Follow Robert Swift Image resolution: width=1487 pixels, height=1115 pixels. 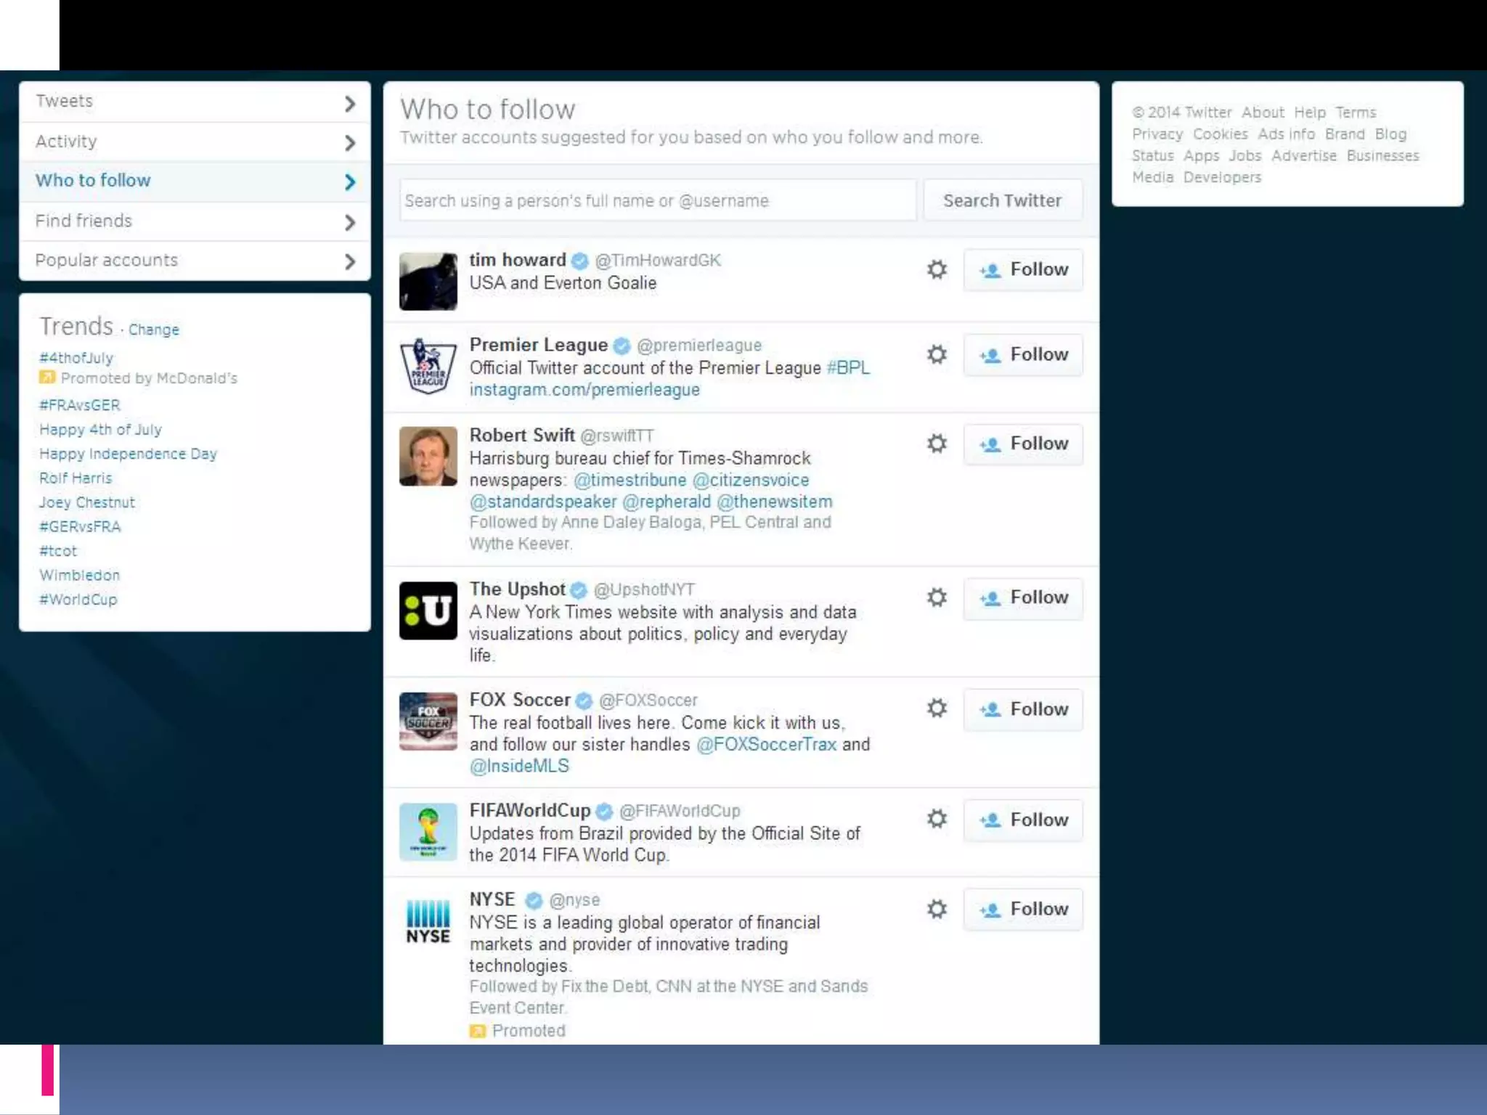point(1023,444)
